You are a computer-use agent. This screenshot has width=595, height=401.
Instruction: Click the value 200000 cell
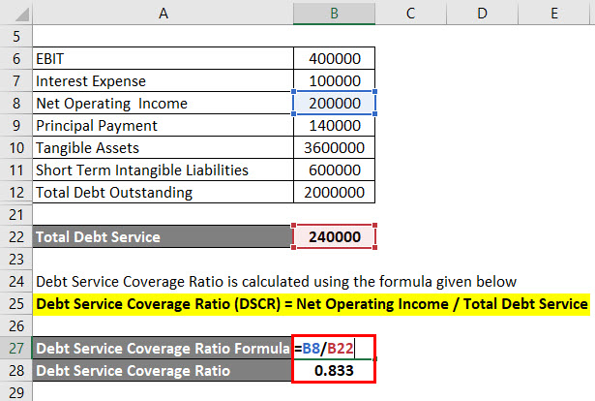[x=334, y=104]
